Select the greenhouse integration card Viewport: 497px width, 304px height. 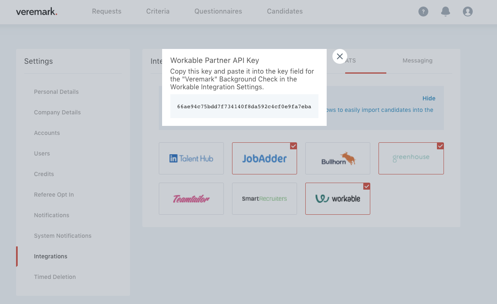[x=411, y=158]
